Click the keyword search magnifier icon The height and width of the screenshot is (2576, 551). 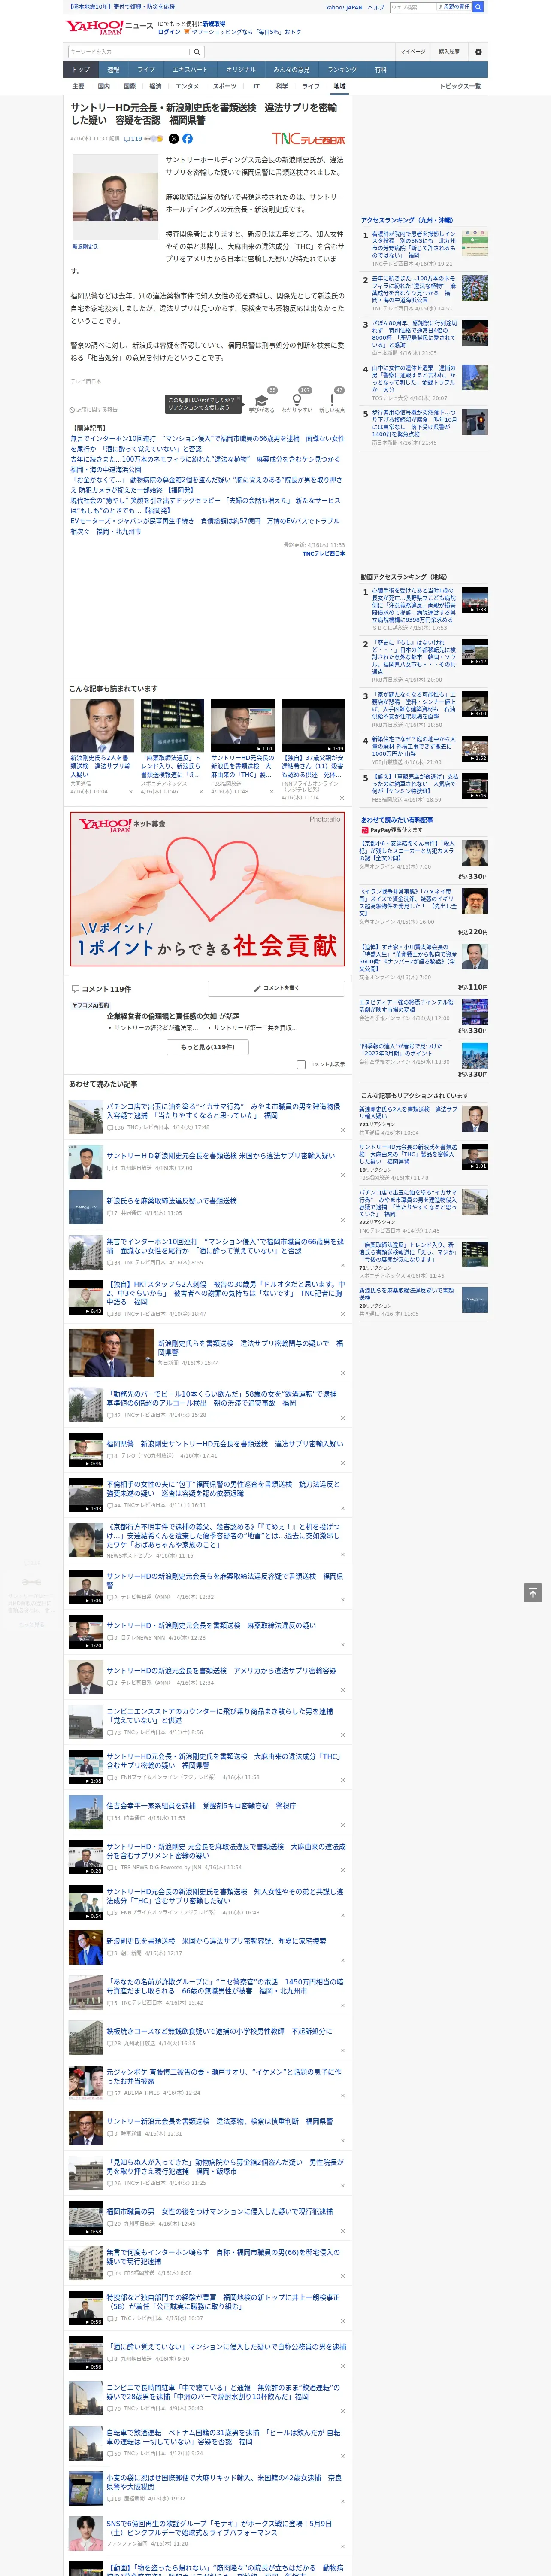click(197, 52)
